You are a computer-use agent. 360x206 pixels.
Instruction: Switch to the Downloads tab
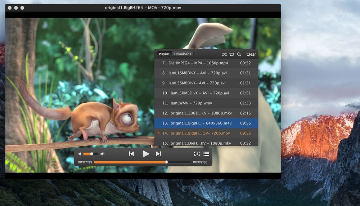[x=183, y=54]
